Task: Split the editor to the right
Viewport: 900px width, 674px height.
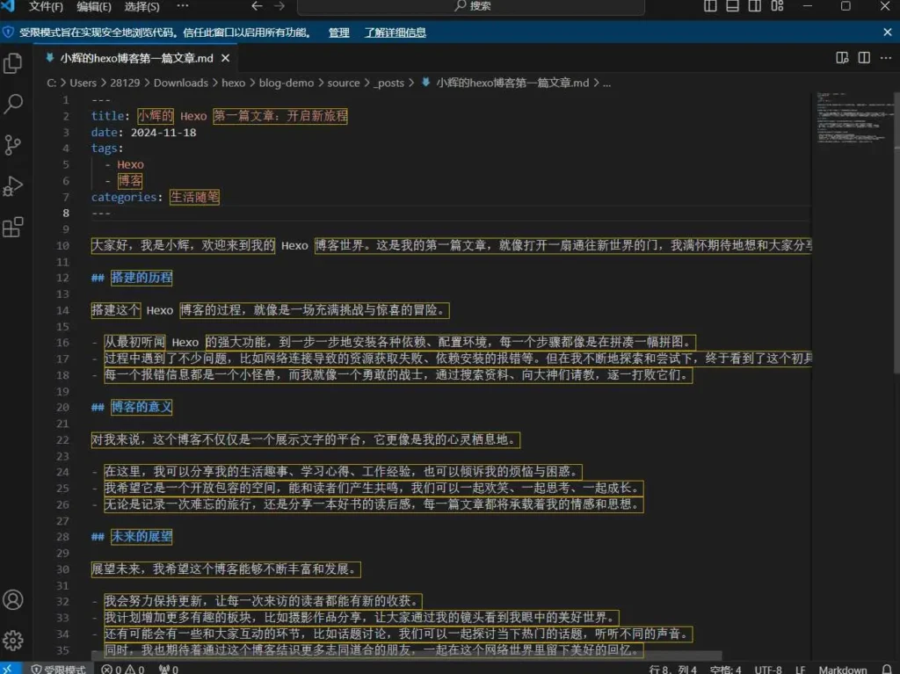Action: [x=864, y=58]
